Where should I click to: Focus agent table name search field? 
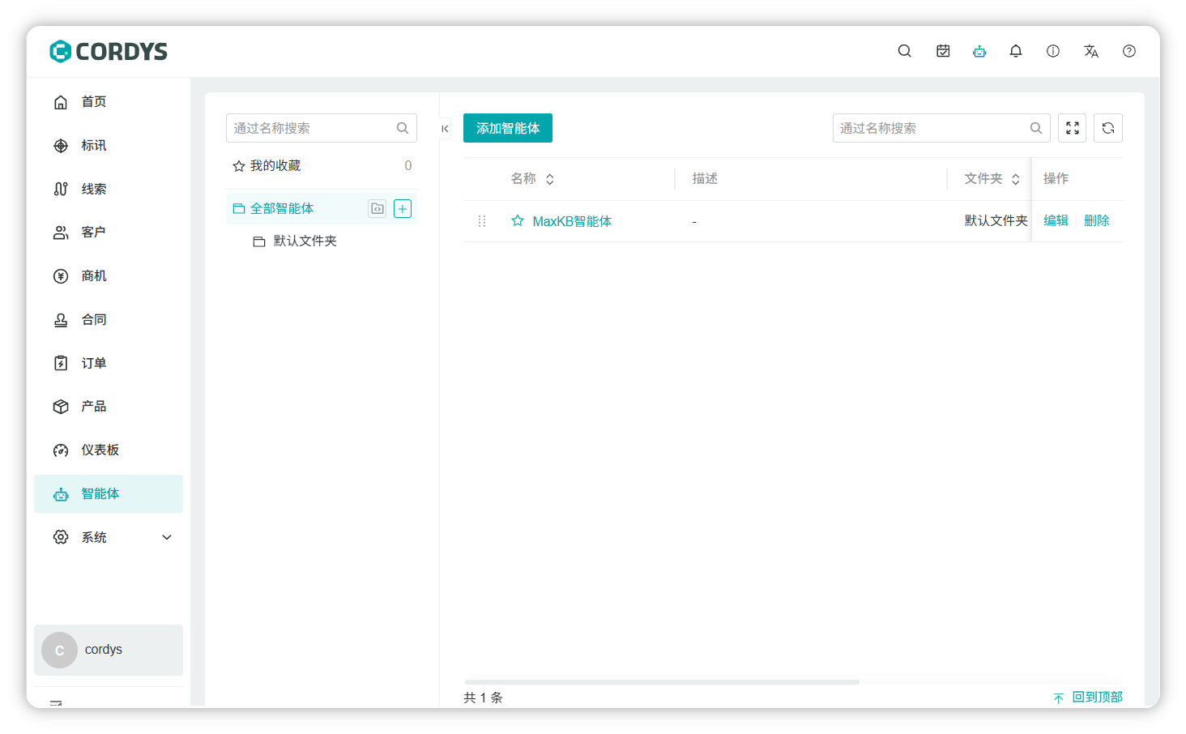click(941, 128)
